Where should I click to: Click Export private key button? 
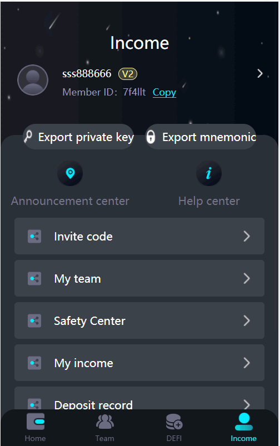click(x=78, y=137)
